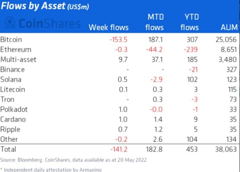The width and height of the screenshot is (240, 172).
Task: Click the Ripple row label
Action: click(10, 129)
